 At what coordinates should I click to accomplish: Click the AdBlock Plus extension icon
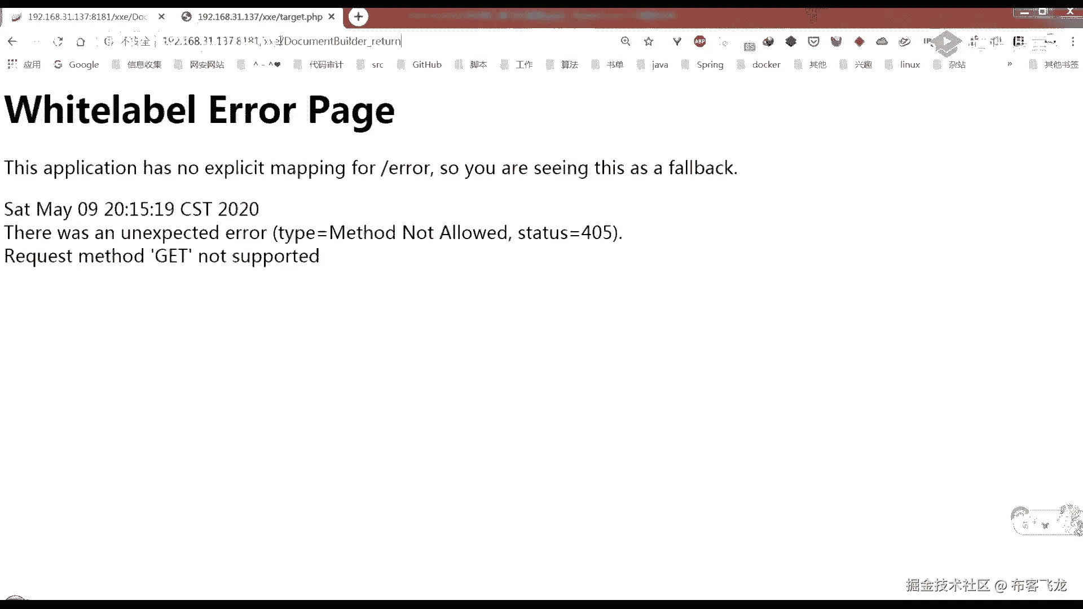tap(700, 41)
